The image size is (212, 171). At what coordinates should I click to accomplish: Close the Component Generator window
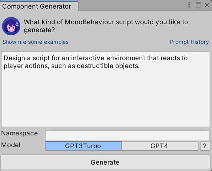click(x=207, y=5)
